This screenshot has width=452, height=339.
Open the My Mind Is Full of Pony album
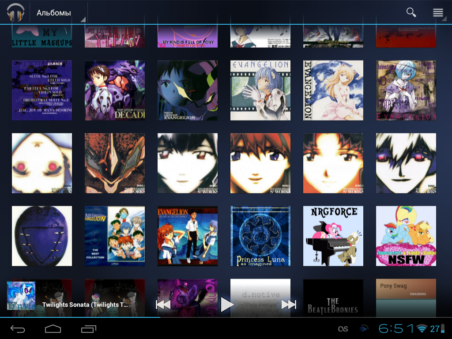(188, 36)
